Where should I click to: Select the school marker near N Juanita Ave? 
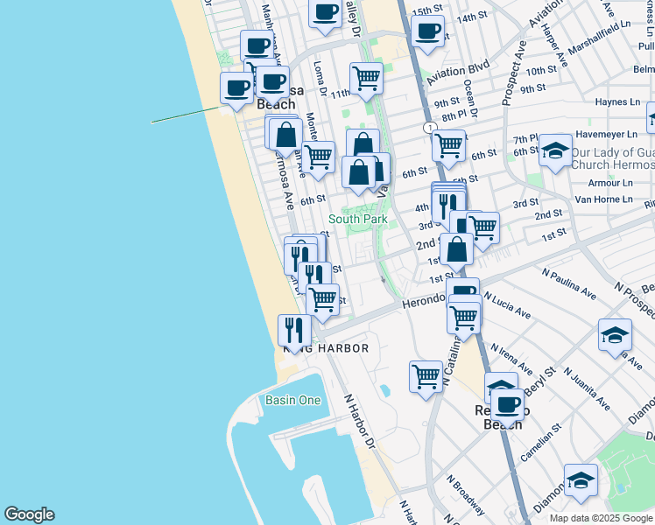pos(615,338)
